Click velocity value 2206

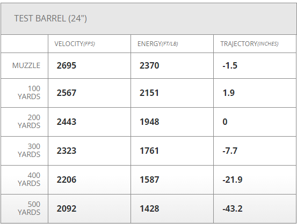tap(67, 180)
